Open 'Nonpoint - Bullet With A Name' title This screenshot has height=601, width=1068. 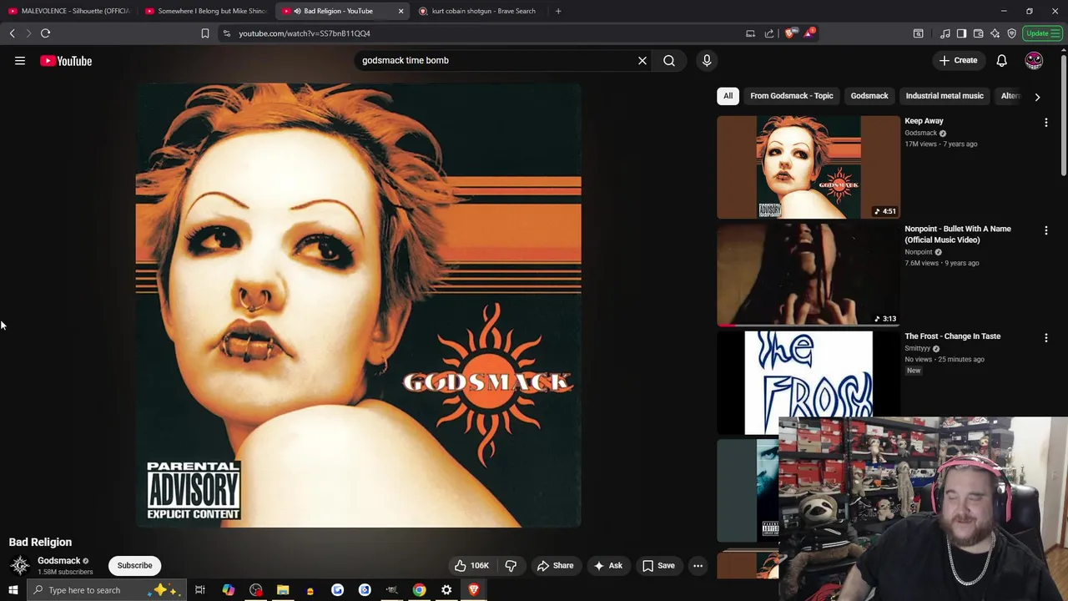pyautogui.click(x=958, y=235)
